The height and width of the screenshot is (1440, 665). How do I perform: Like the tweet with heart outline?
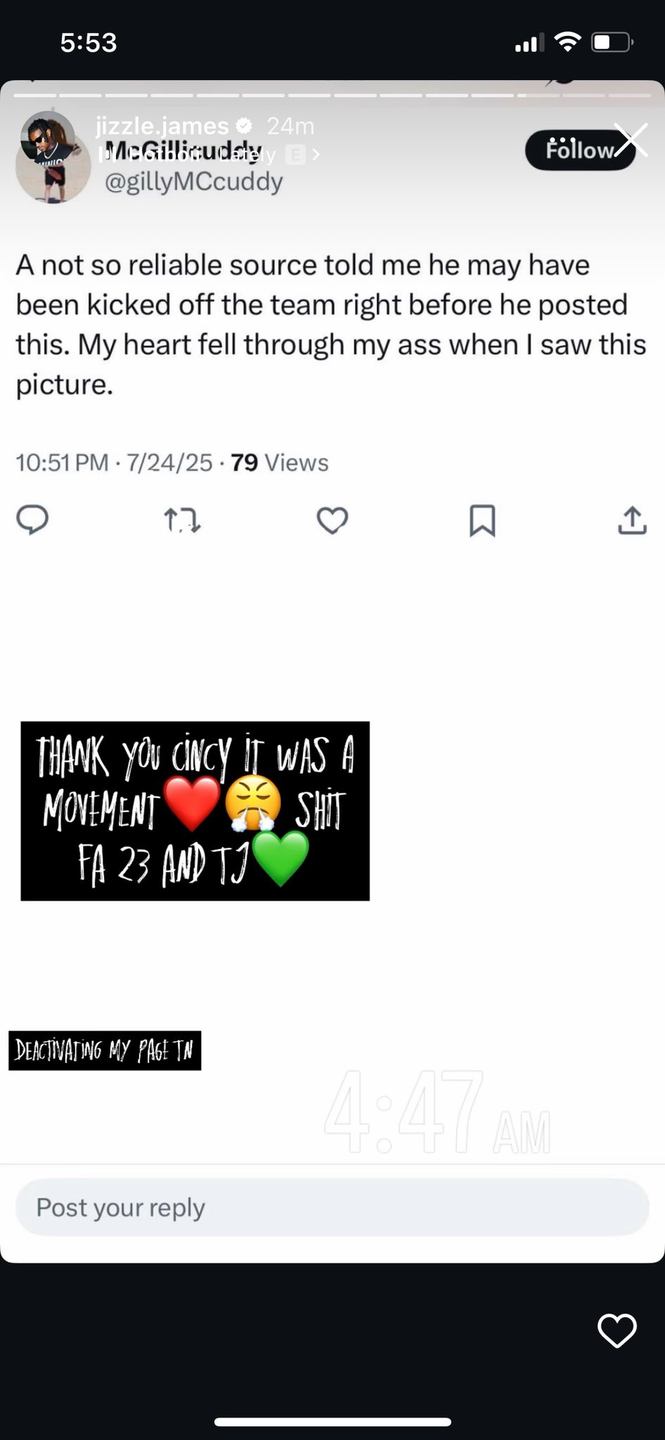332,521
